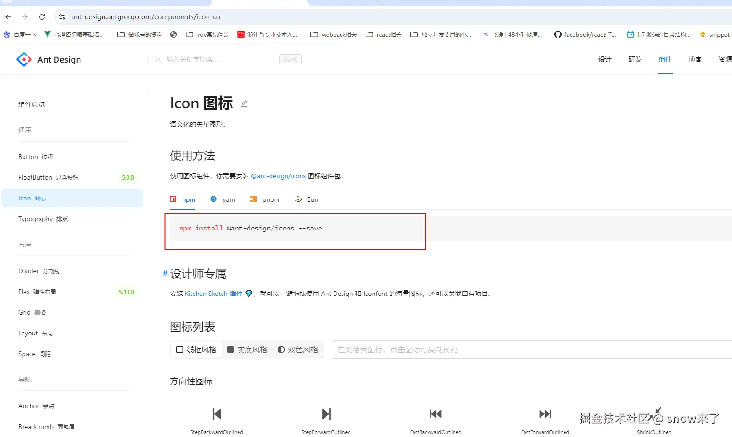
Task: Open the 独立开发要用的小 bookmark folder
Action: pyautogui.click(x=441, y=34)
